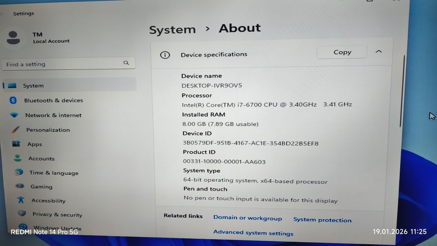
Task: Click the No pen or touch input text
Action: coord(260,200)
